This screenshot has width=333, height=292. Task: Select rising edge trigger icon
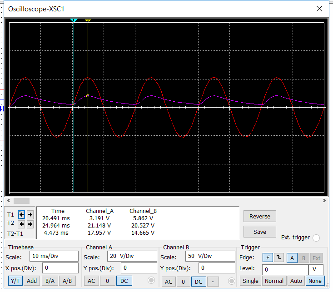(269, 258)
